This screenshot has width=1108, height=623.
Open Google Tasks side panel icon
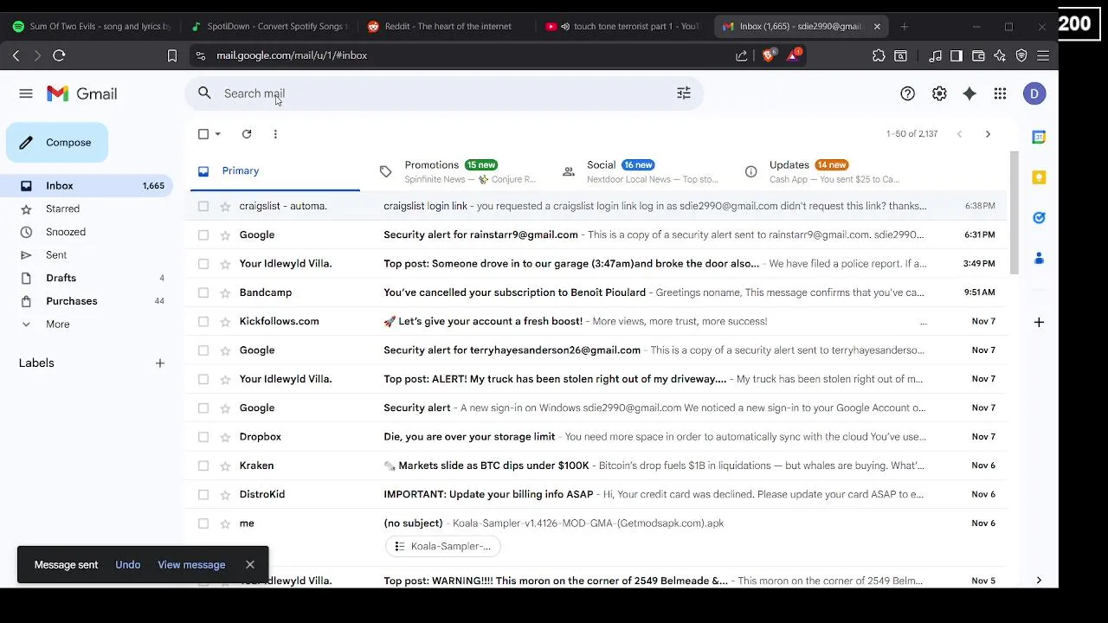point(1039,218)
